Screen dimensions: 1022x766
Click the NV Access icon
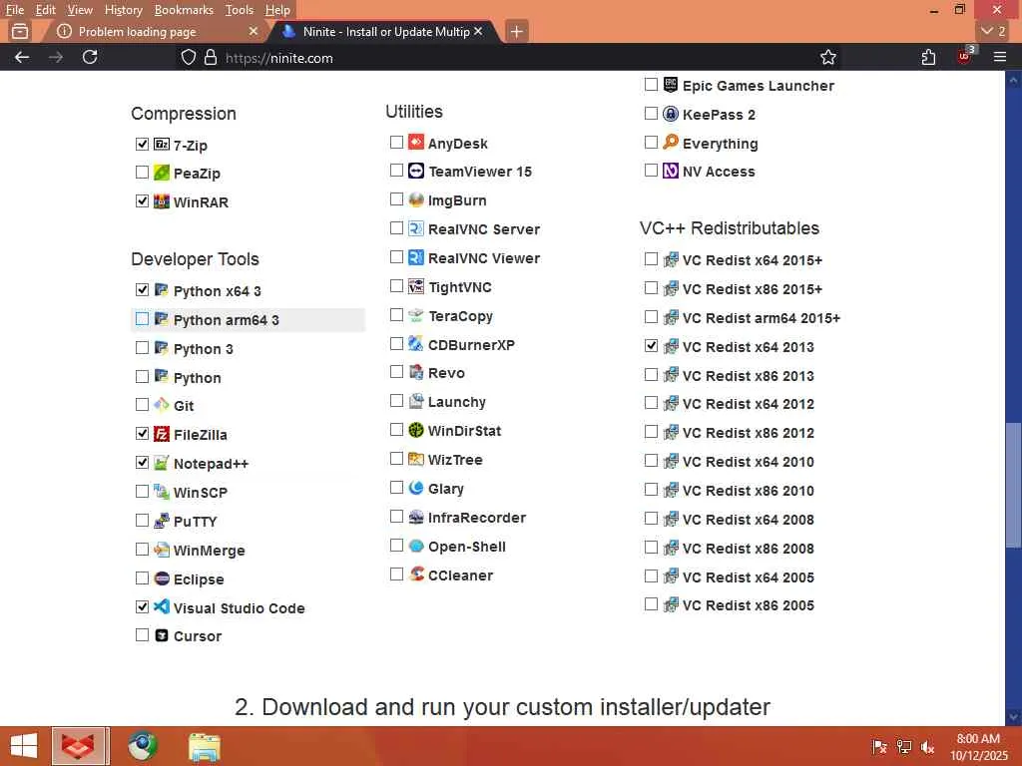pyautogui.click(x=670, y=171)
